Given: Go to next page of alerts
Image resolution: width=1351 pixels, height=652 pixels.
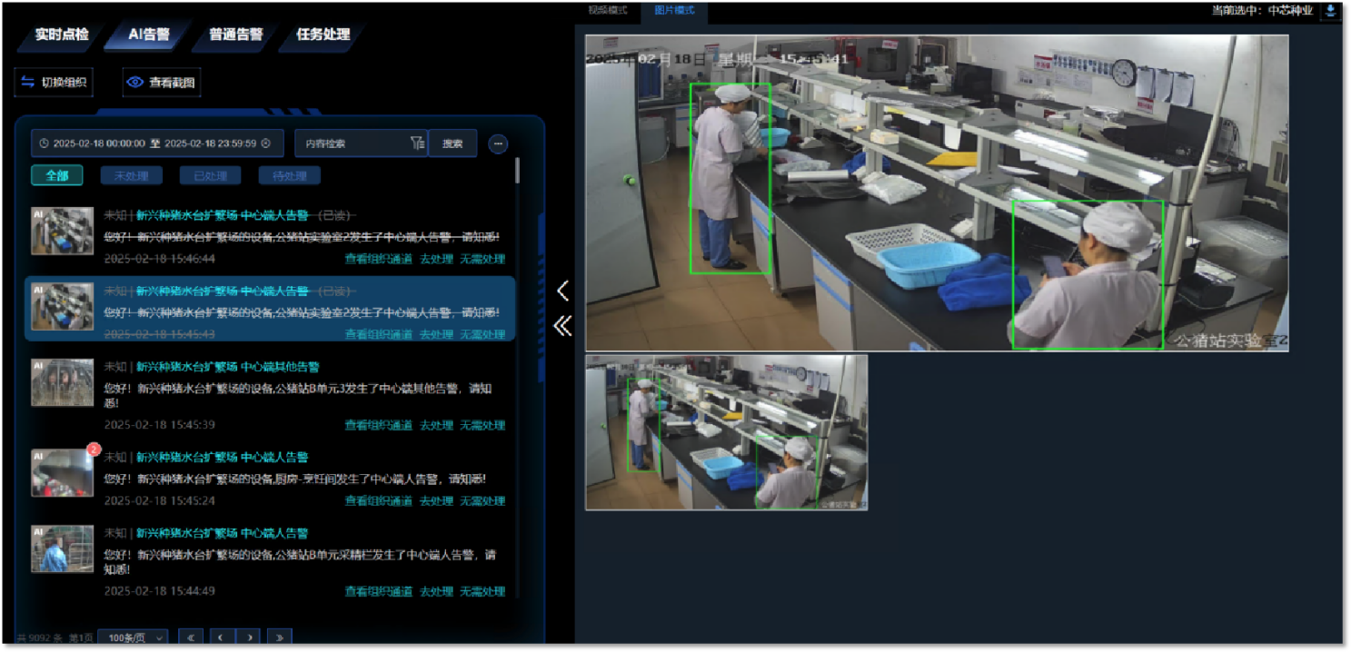Looking at the screenshot, I should 250,637.
